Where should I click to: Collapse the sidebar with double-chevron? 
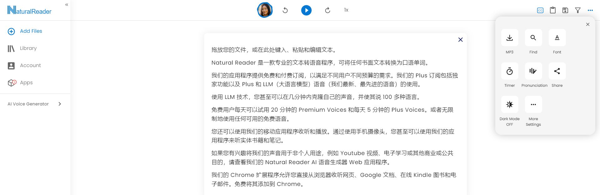[67, 5]
